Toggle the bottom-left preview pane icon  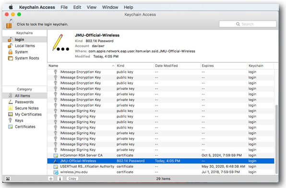coord(8,179)
